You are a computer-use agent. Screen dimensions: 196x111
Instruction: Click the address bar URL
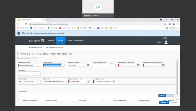pyautogui.click(x=50, y=24)
